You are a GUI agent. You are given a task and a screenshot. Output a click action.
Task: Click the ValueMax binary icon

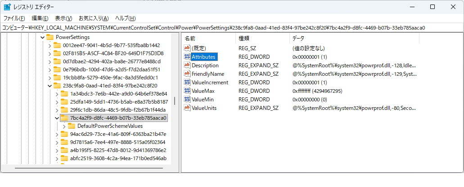tap(187, 91)
